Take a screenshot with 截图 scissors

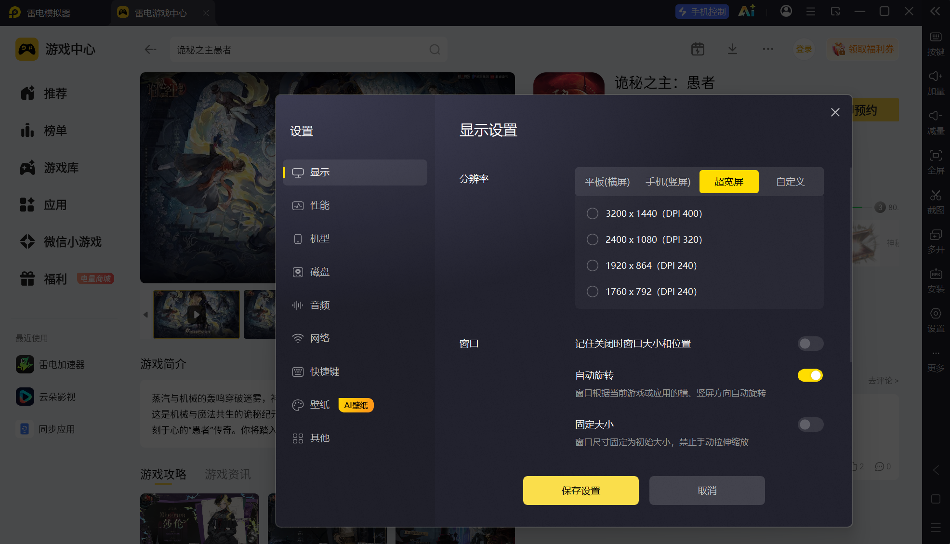936,201
